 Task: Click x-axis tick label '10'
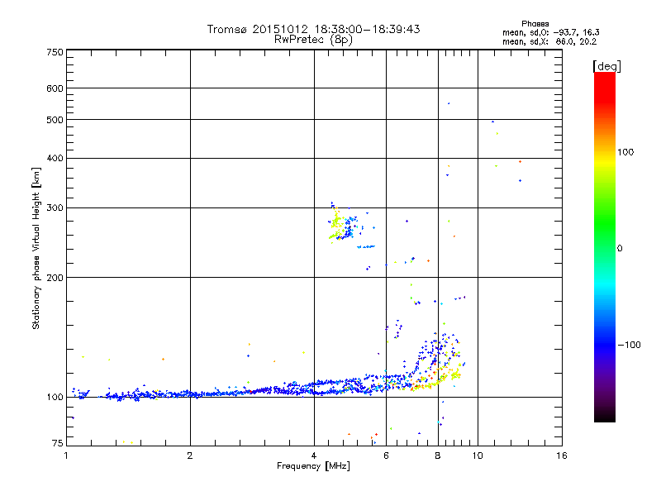click(x=478, y=455)
